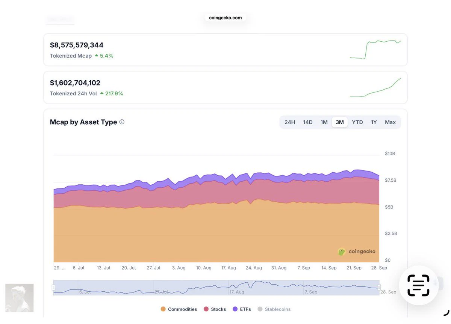Switch chart to YTD range
The width and height of the screenshot is (451, 324).
point(357,122)
